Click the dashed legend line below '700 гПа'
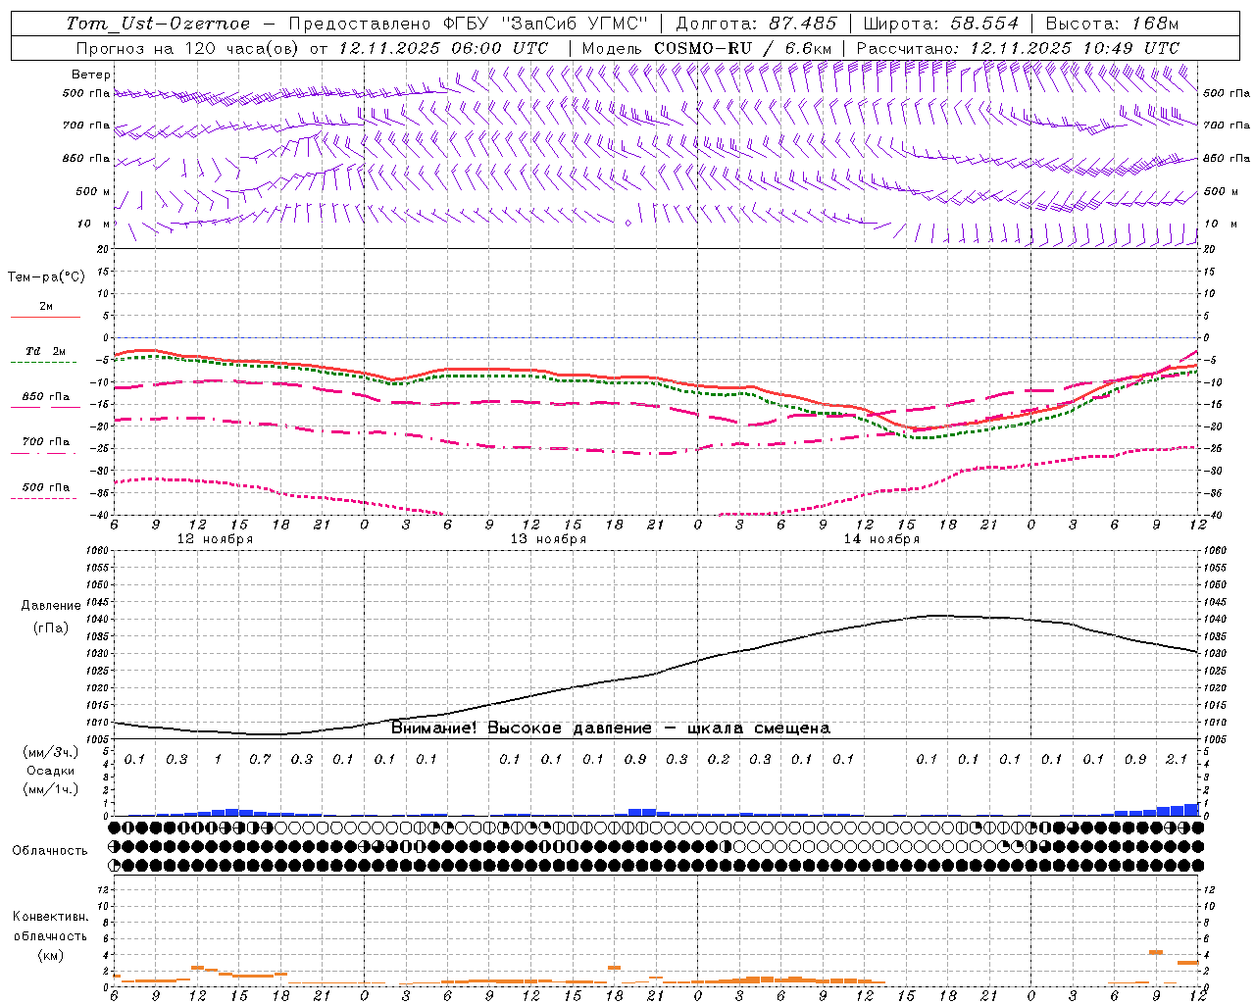This screenshot has width=1255, height=1004. click(x=45, y=453)
